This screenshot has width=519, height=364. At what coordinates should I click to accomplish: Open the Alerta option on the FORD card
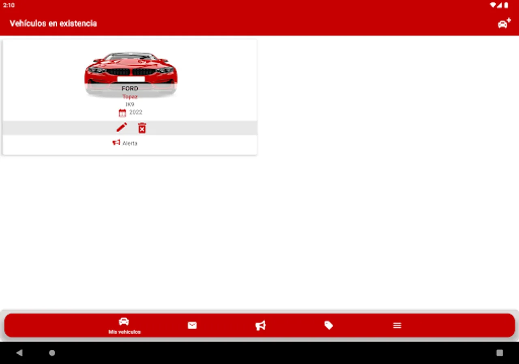tap(125, 143)
